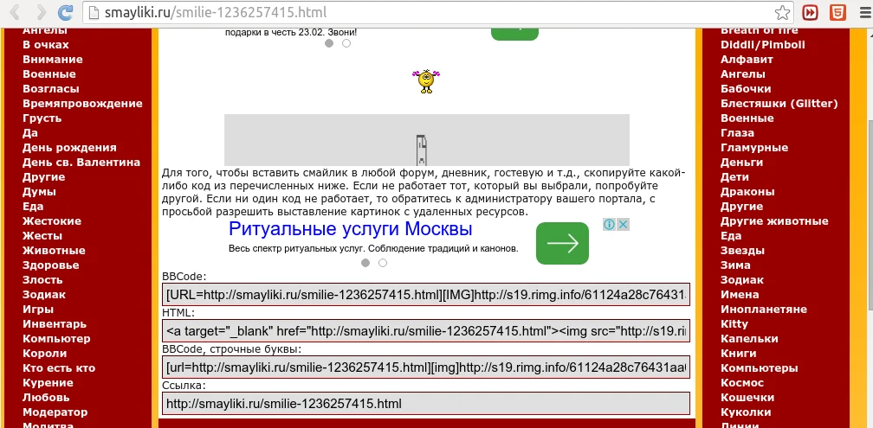The width and height of the screenshot is (873, 428).
Task: Open the Злость category
Action: 42,280
